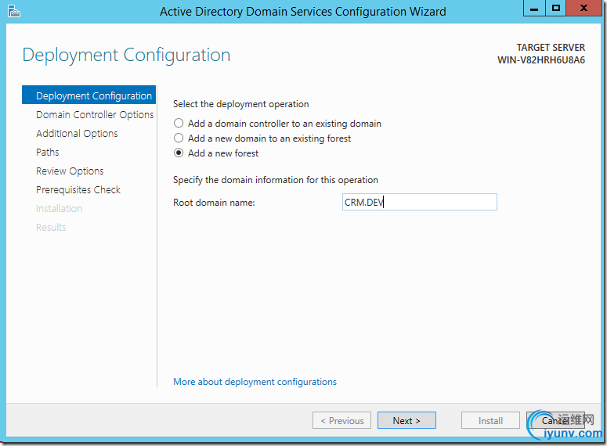Click the Select the deployment operation label
Viewport: 607px width, 446px height.
point(240,104)
